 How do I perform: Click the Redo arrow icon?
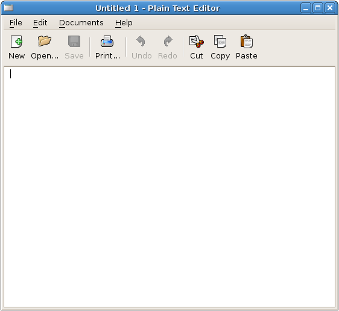(x=168, y=41)
